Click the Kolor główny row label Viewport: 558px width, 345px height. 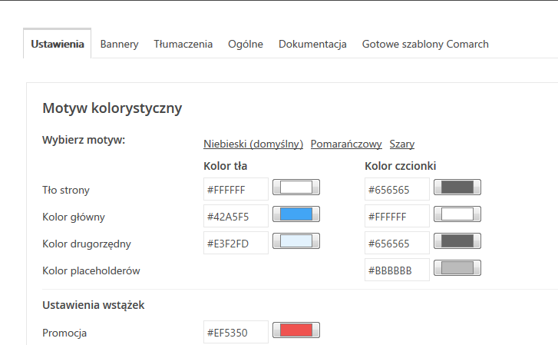[x=74, y=217]
